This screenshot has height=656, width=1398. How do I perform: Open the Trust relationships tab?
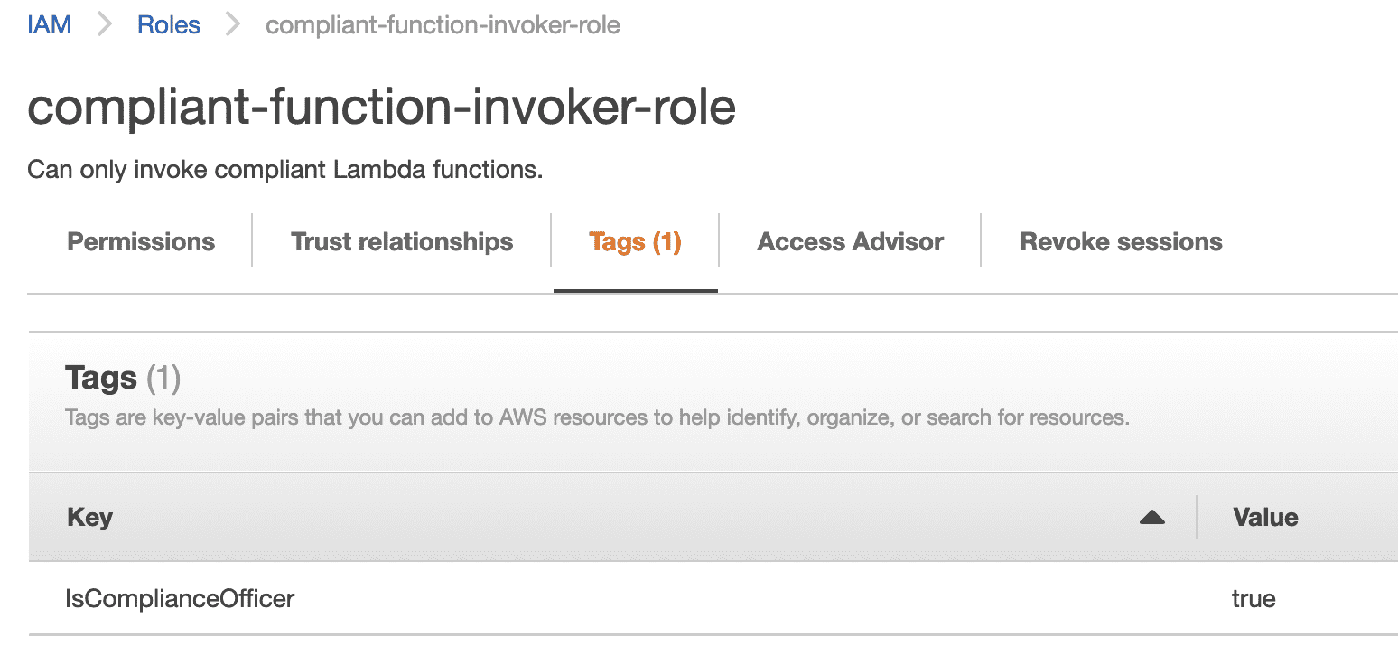[402, 242]
